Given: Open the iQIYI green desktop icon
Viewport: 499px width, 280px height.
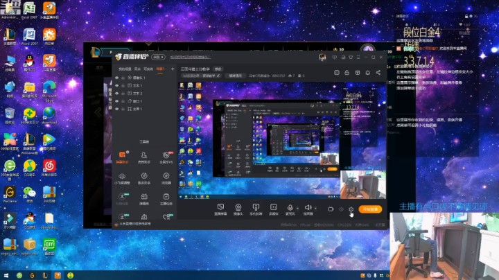Looking at the screenshot, I should (49, 247).
